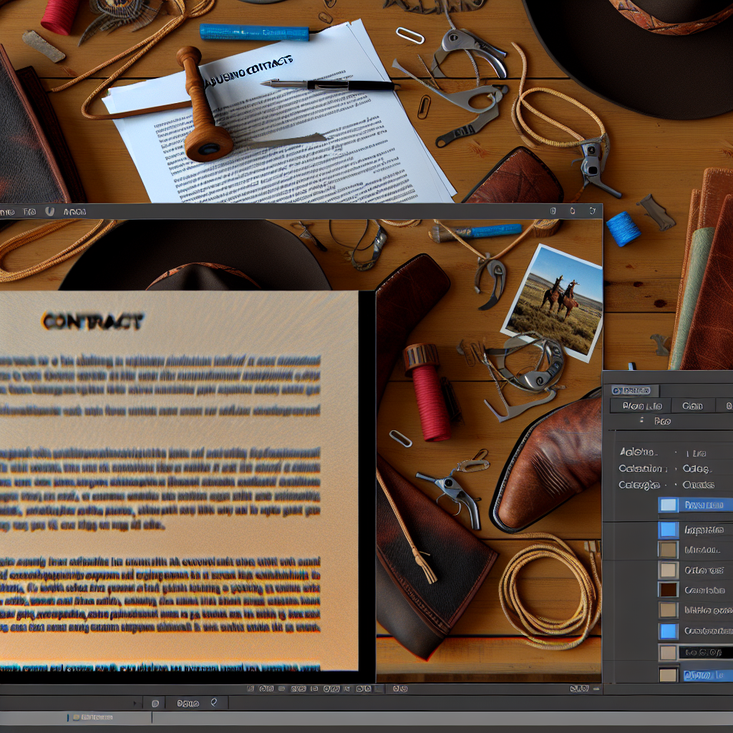
Task: Click the horses photo thumbnail on the canvas
Action: (x=553, y=302)
